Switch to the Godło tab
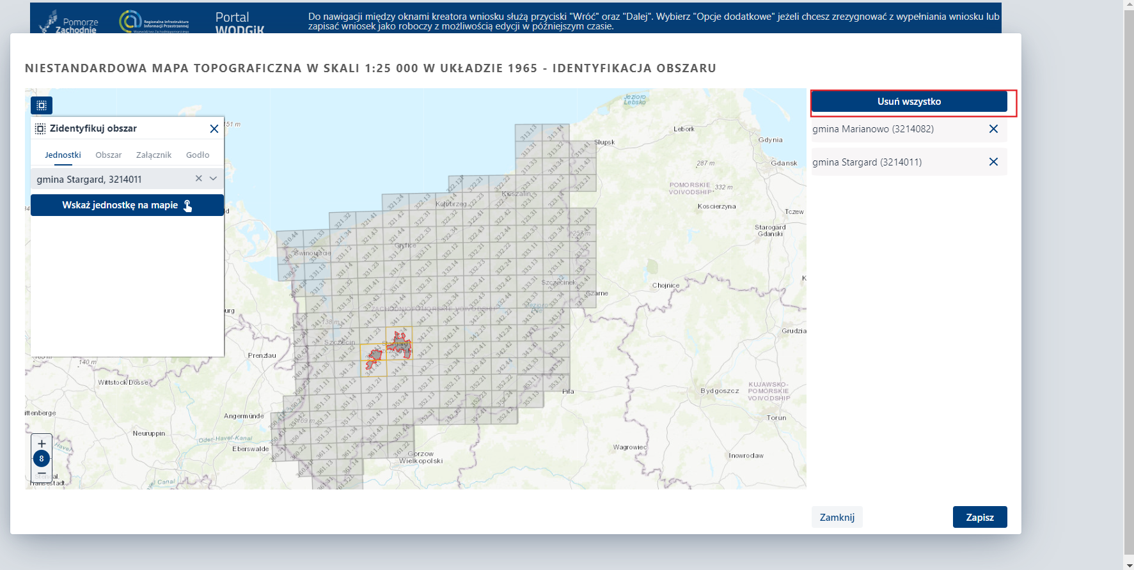This screenshot has width=1134, height=570. click(x=198, y=155)
